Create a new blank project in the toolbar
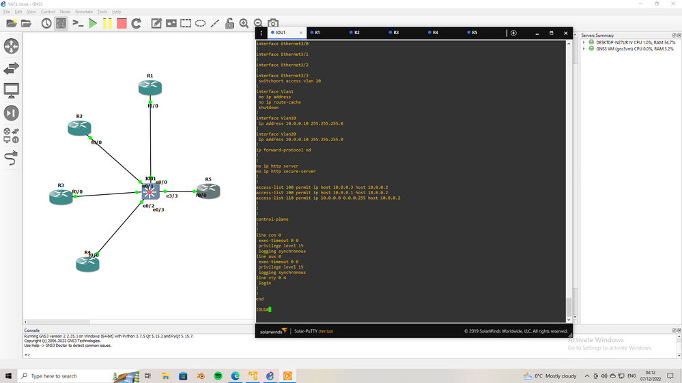682x383 pixels. click(x=12, y=23)
